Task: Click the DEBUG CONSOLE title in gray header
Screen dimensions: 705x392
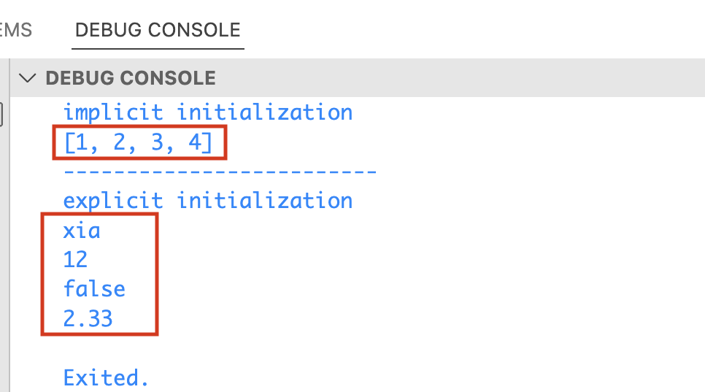Action: tap(131, 78)
